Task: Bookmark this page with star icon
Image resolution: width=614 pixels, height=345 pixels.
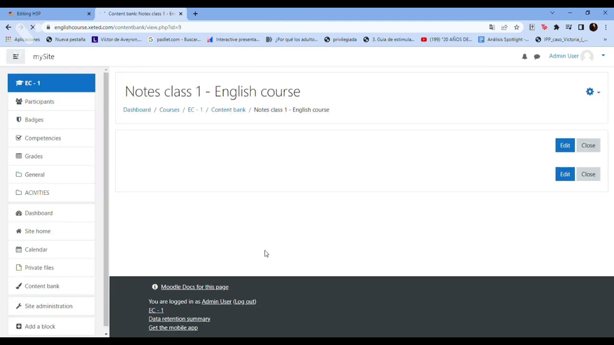Action: pyautogui.click(x=517, y=27)
